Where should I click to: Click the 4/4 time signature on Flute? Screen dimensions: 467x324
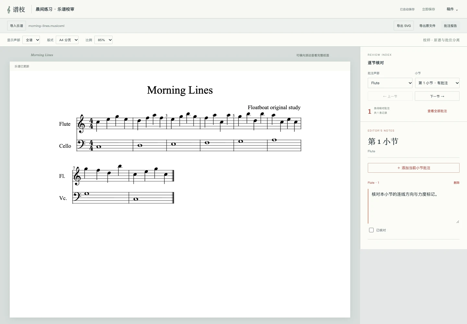point(91,123)
